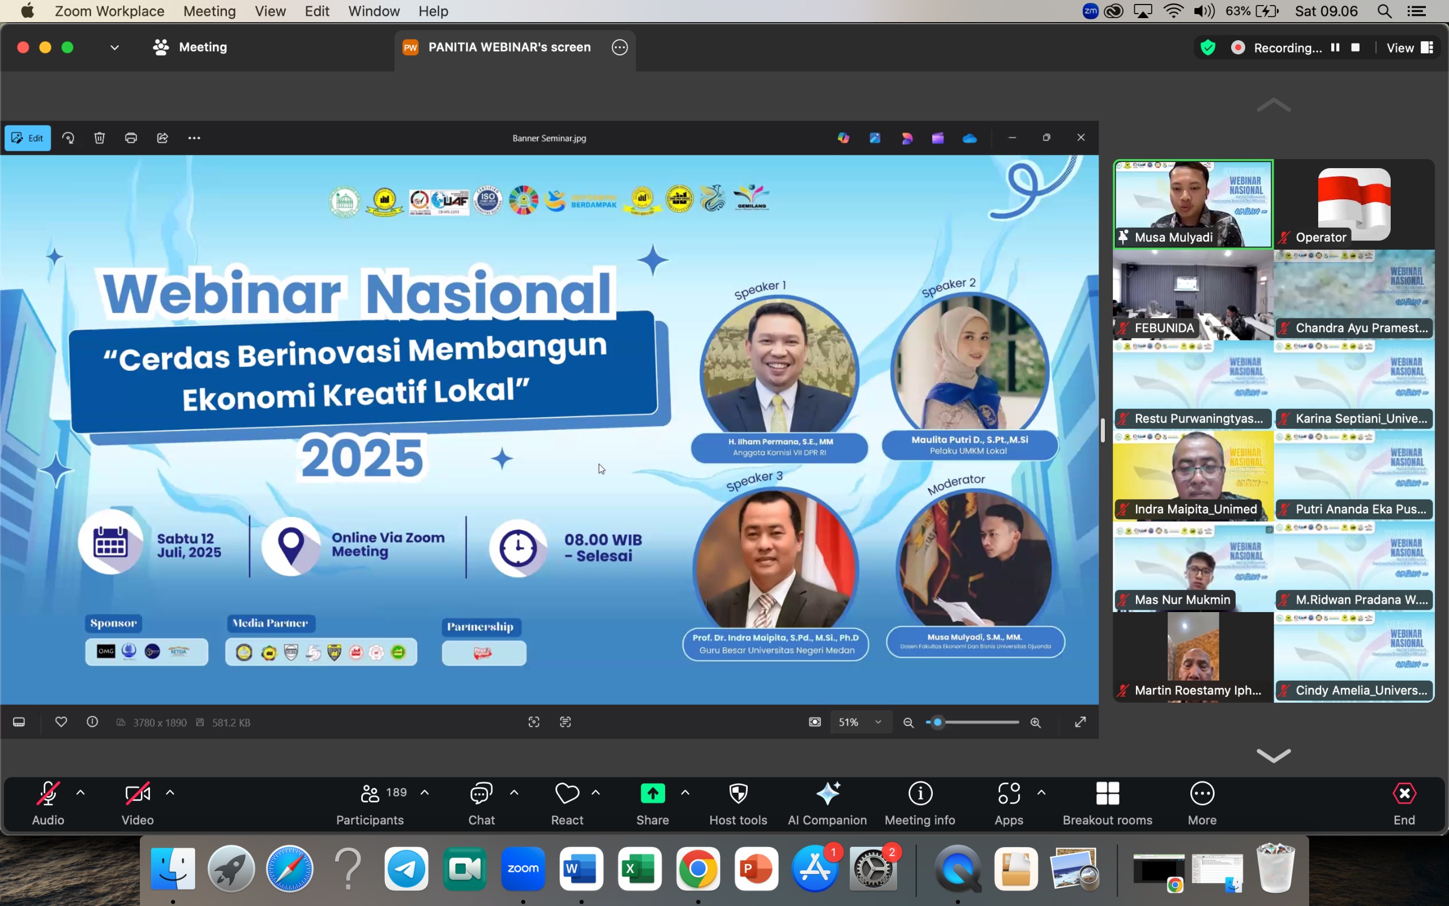Expand reactions options arrow
The width and height of the screenshot is (1449, 906).
coord(596,793)
